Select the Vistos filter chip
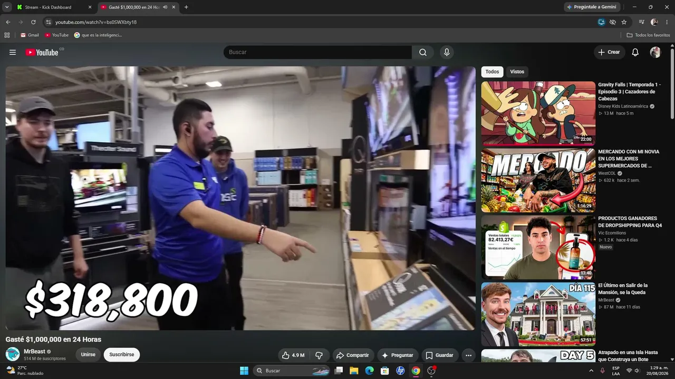 pos(517,72)
